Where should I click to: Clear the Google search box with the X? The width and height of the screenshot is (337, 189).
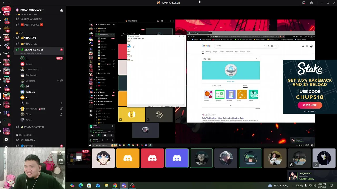click(264, 46)
